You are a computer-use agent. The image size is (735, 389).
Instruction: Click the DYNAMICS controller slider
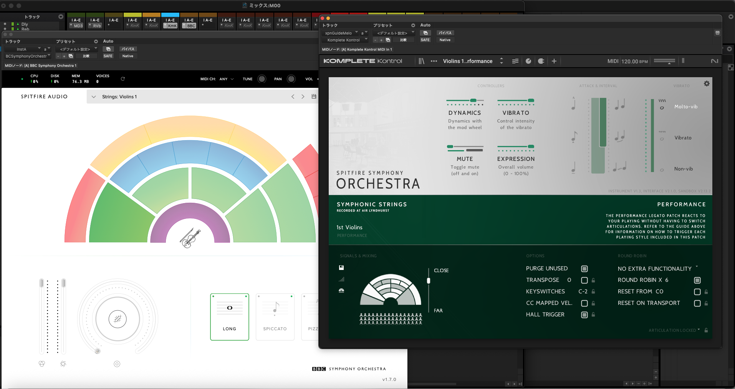[x=465, y=101]
